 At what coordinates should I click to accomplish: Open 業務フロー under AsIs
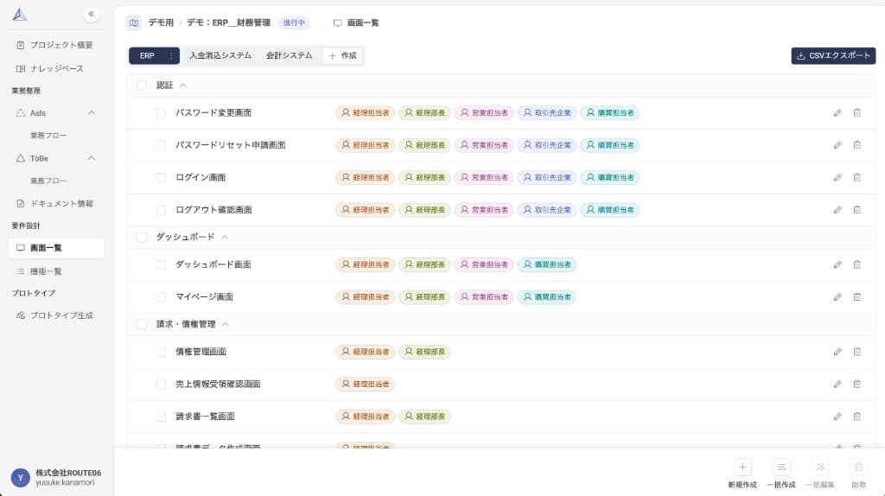(48, 136)
